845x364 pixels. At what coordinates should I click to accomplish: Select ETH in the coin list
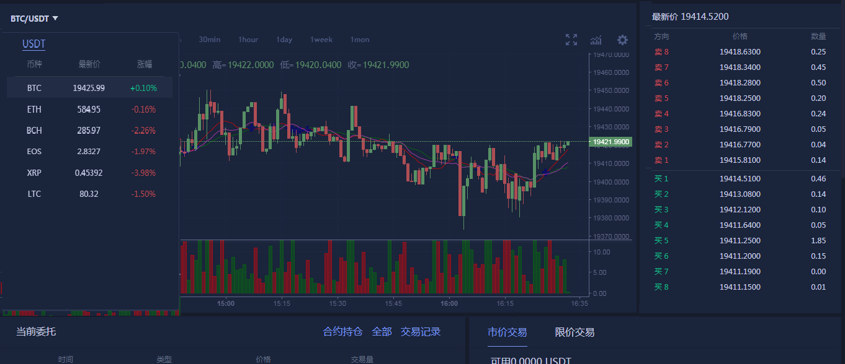[90, 109]
